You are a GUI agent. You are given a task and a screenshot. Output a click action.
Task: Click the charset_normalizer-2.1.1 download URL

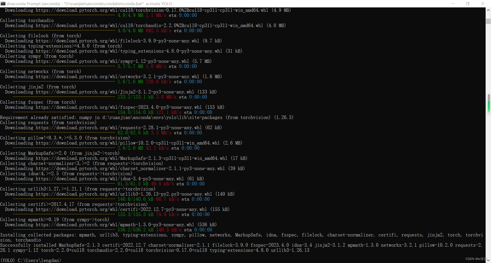pos(130,169)
